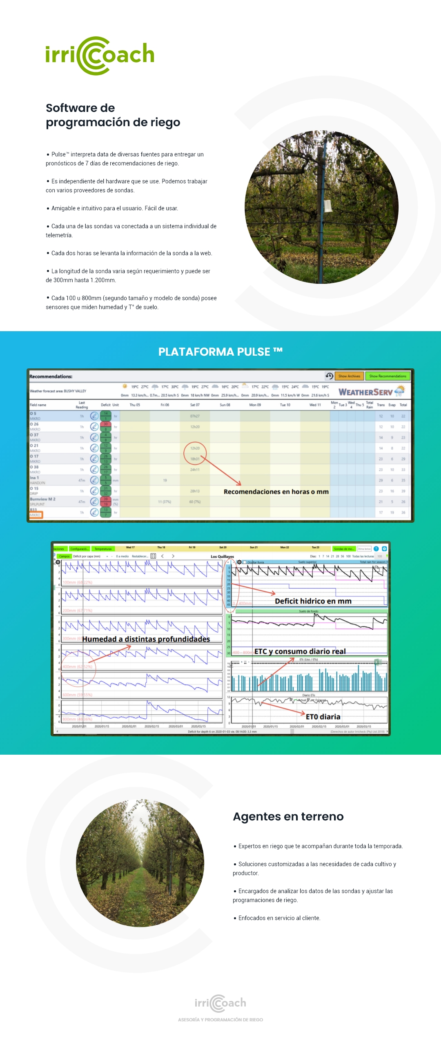Open the edit icon for Burnview M 2

(94, 501)
